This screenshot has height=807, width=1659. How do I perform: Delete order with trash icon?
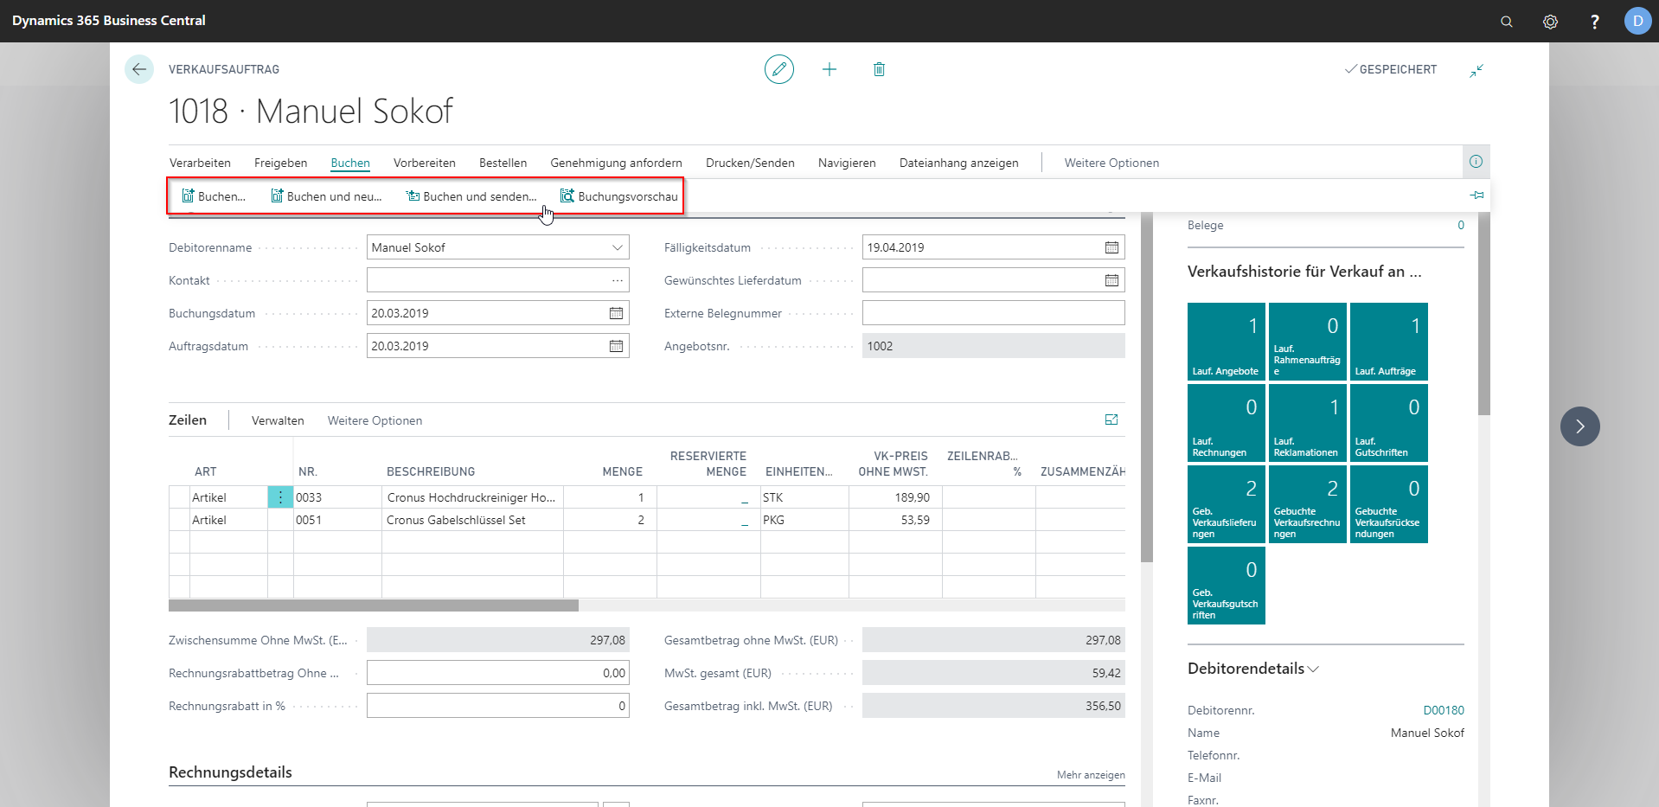tap(879, 69)
